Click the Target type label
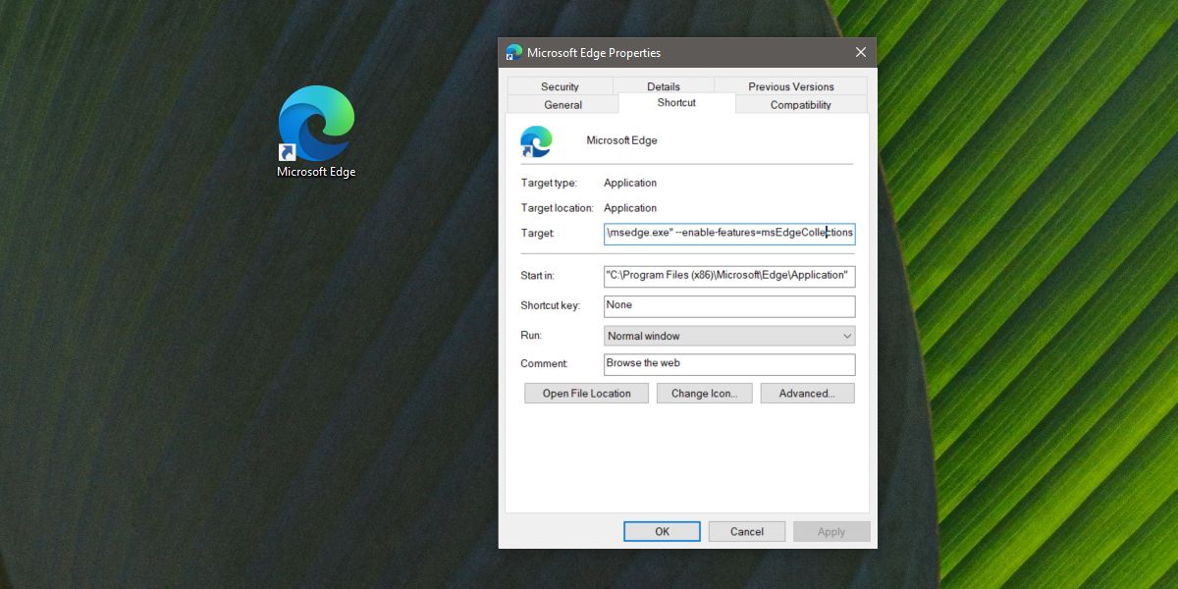Viewport: 1178px width, 589px height. [x=549, y=183]
